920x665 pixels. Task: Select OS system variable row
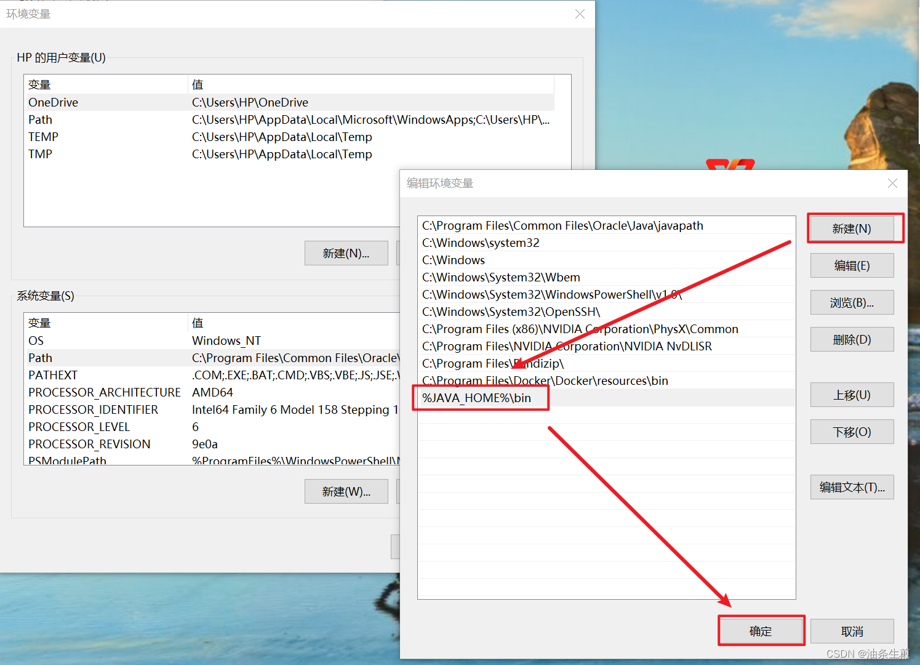coord(212,341)
